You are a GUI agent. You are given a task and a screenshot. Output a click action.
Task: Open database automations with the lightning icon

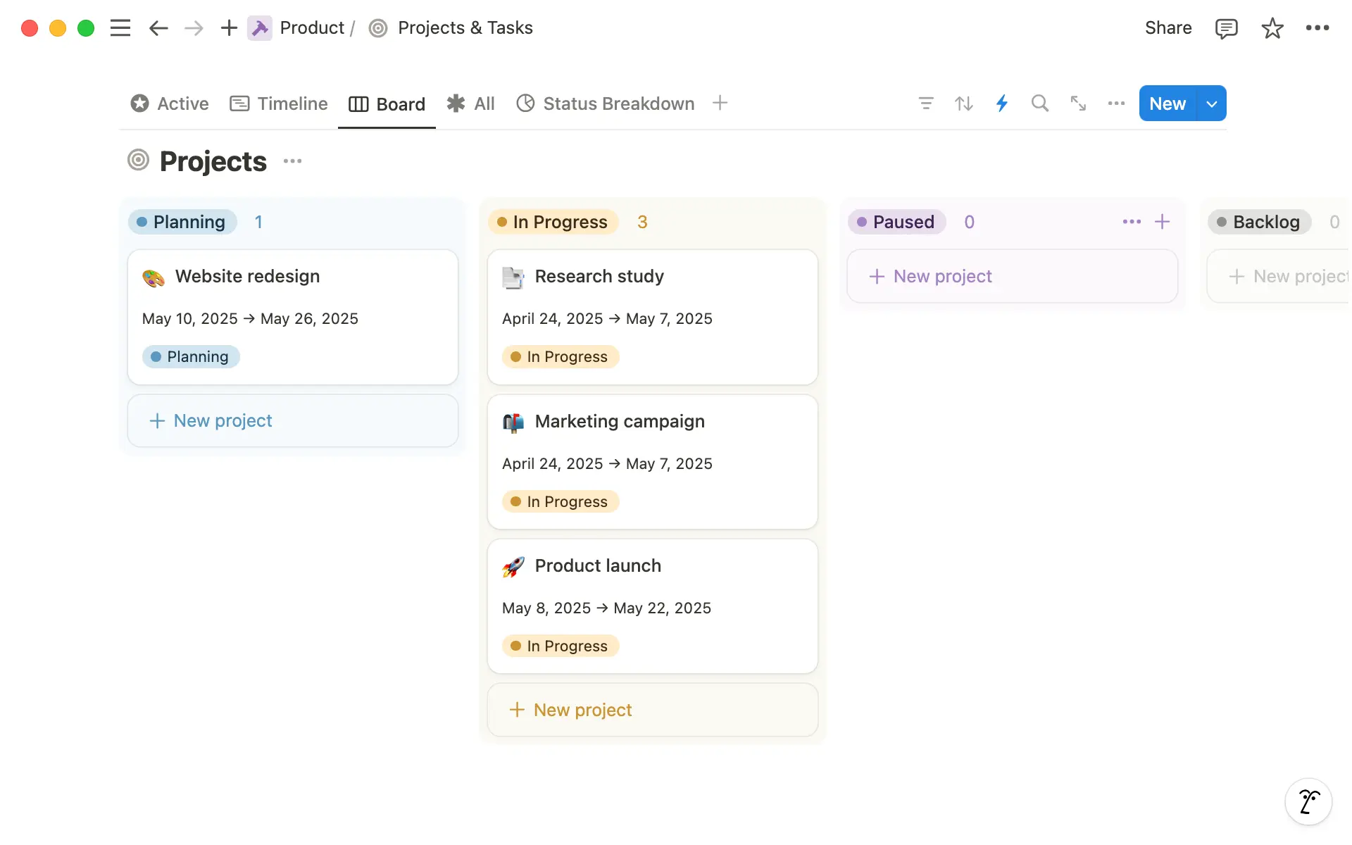click(1002, 103)
